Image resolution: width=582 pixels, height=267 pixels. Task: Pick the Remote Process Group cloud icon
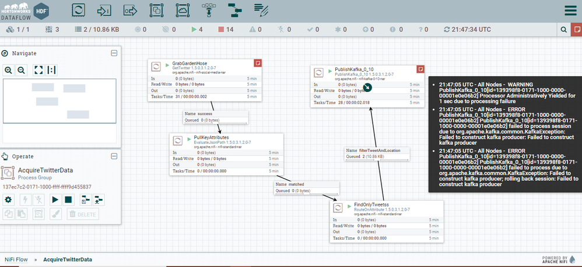point(183,10)
